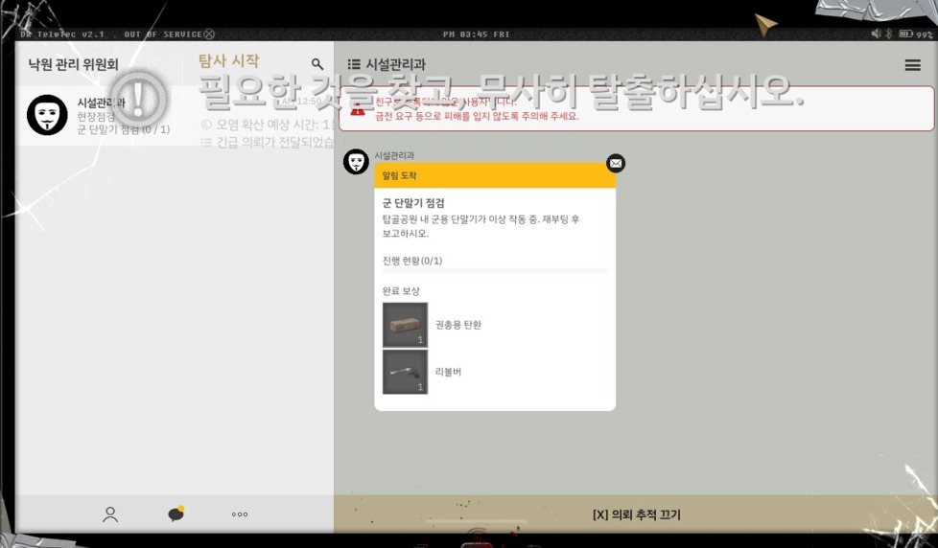Screen dimensions: 938x548
Task: Click the 리볼버 reward label
Action: coord(448,372)
